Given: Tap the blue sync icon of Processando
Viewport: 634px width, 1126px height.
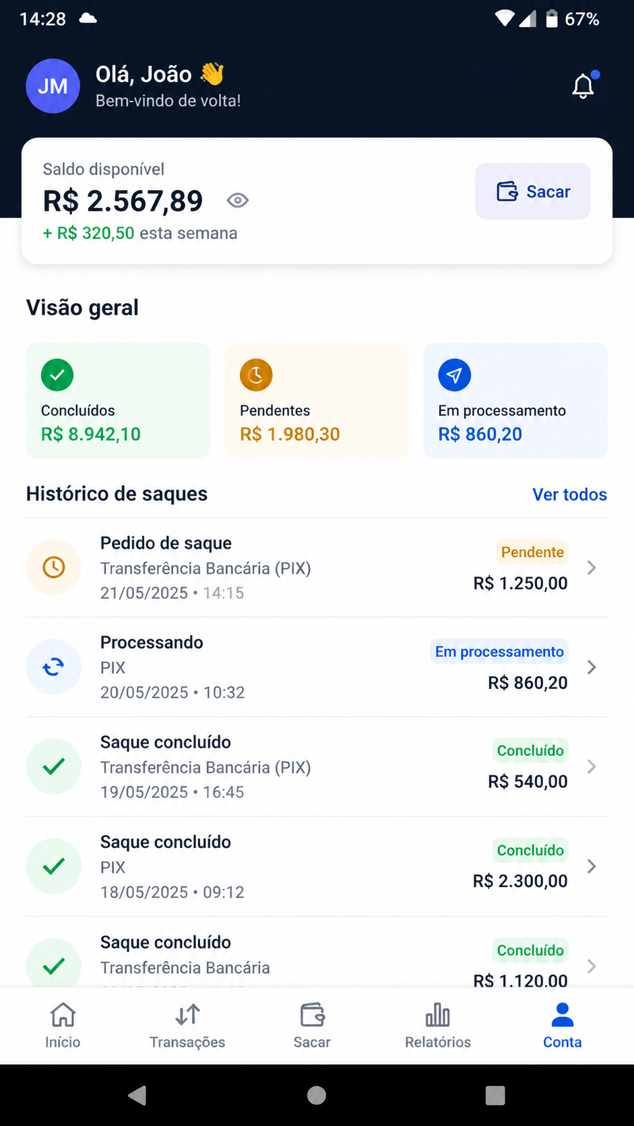Looking at the screenshot, I should pos(54,667).
